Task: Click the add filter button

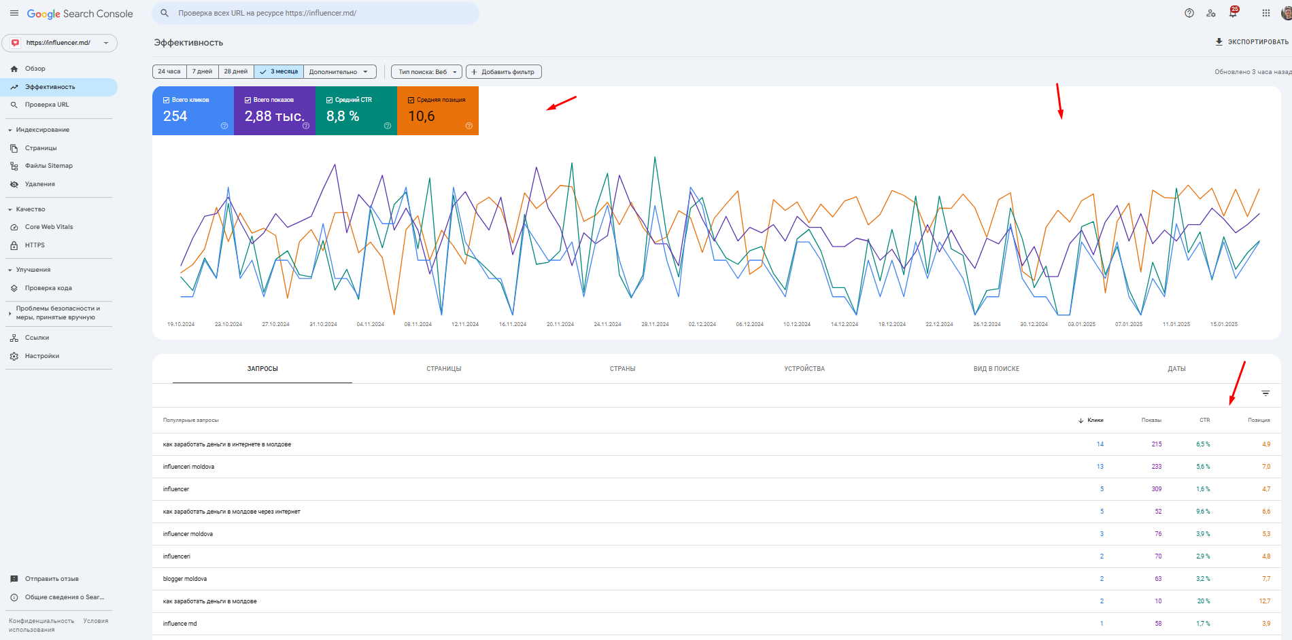Action: tap(503, 72)
